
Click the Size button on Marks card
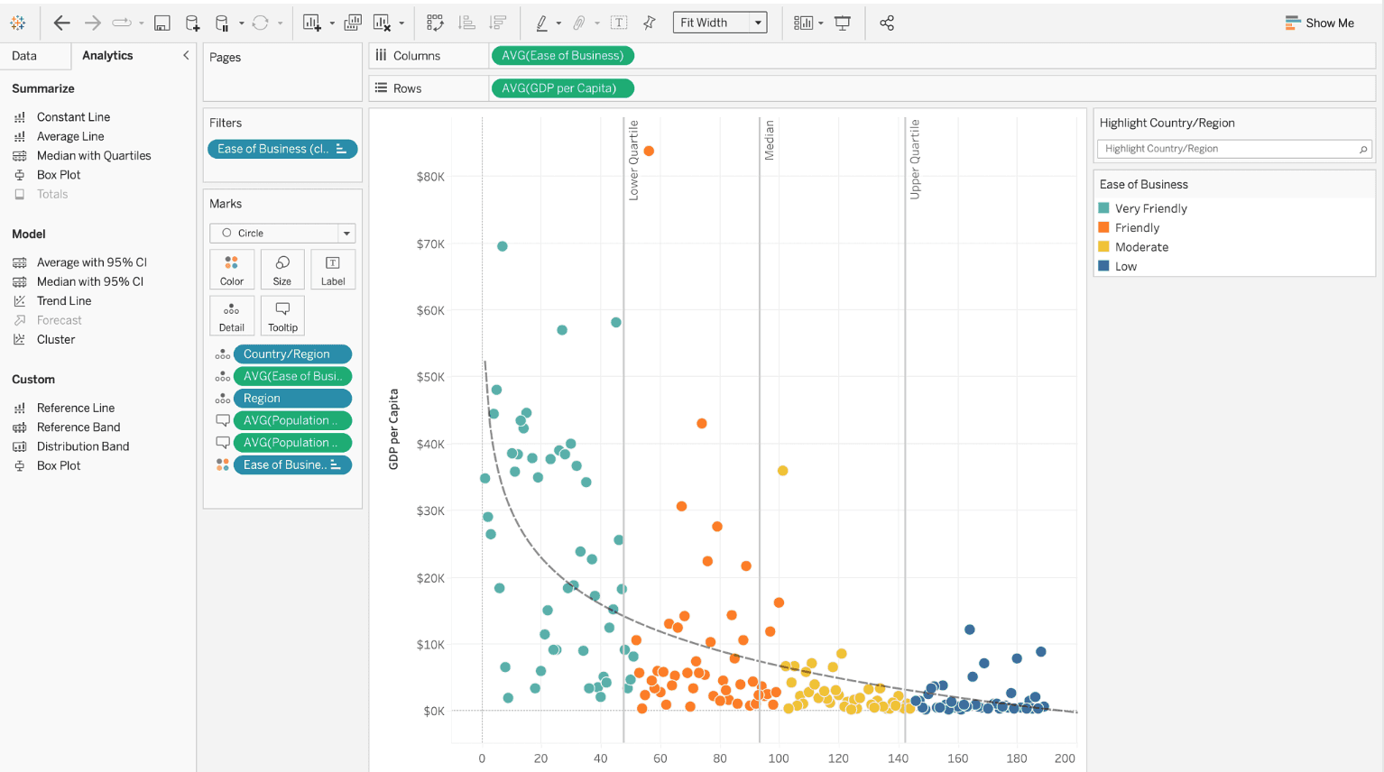(x=282, y=270)
